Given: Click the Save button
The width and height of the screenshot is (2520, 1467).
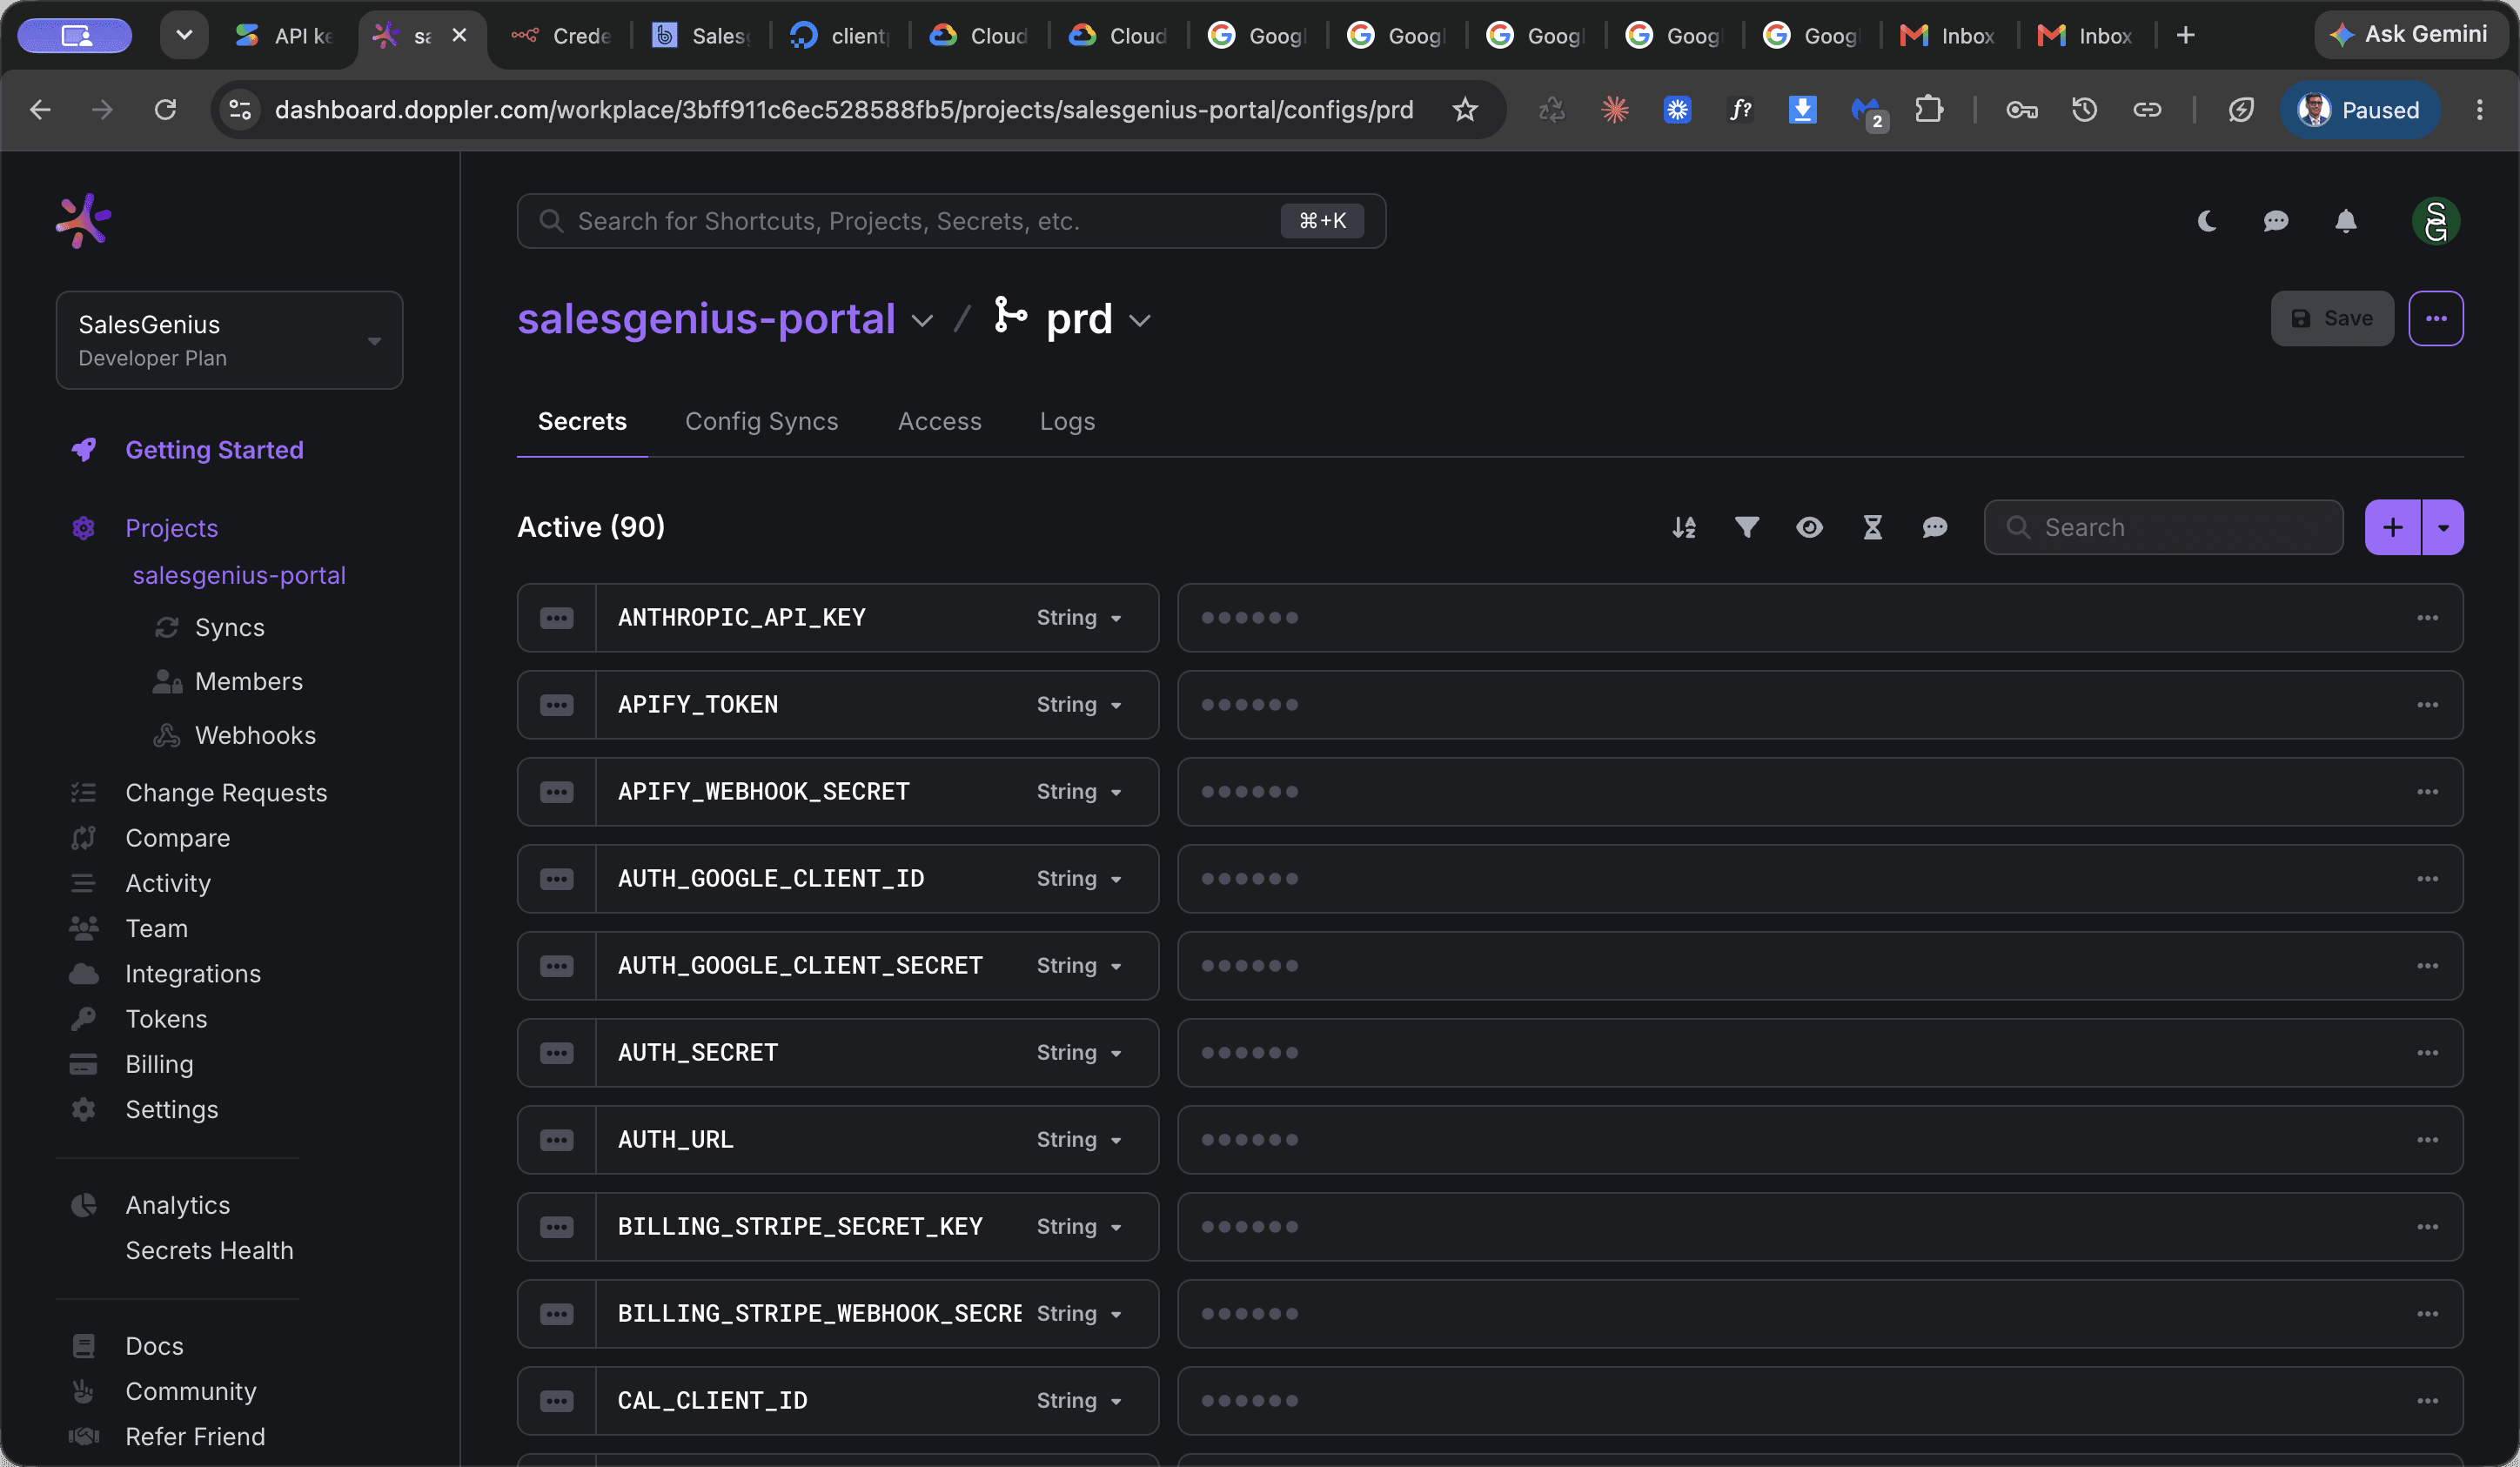Looking at the screenshot, I should (x=2332, y=319).
